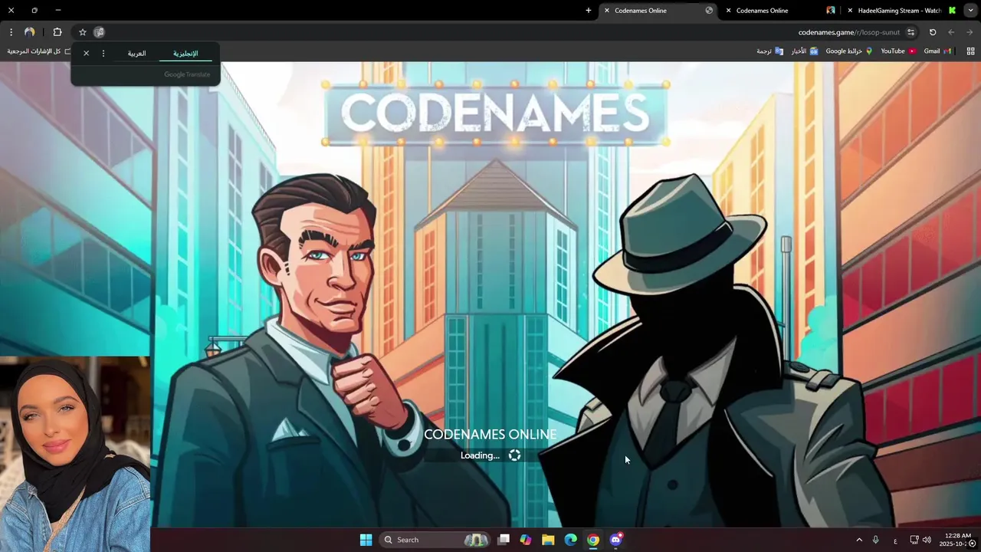Open the Gmail bookmark
Screen dimensions: 981x552
(937, 51)
